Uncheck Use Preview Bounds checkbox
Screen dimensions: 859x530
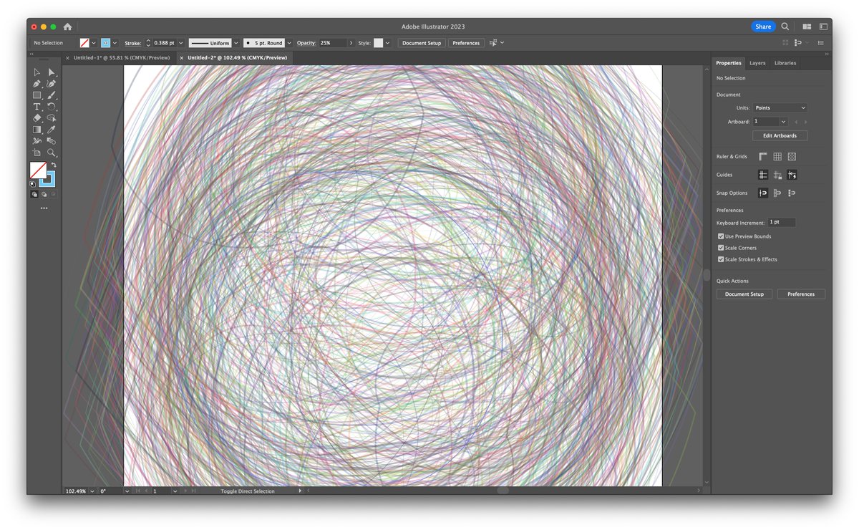pyautogui.click(x=721, y=236)
